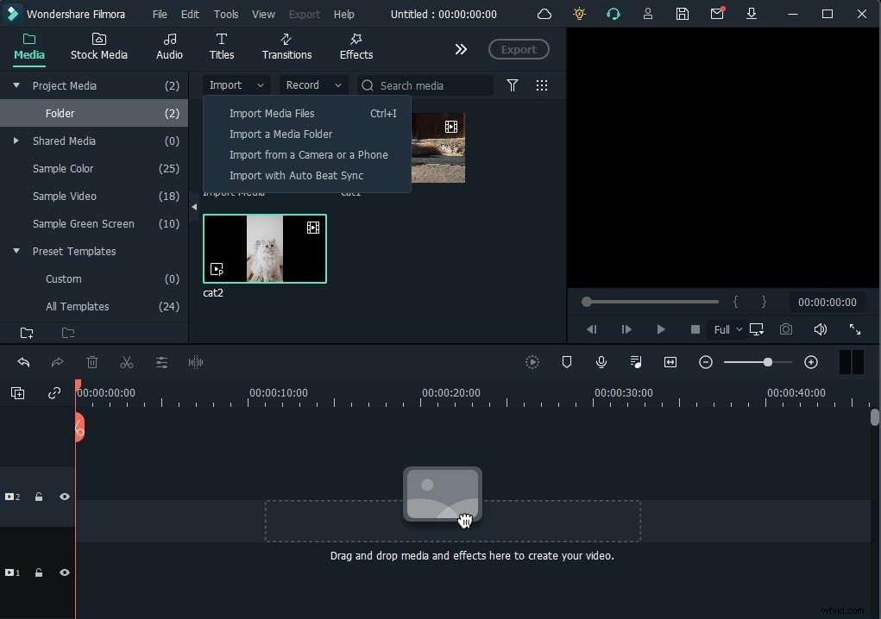Mute or adjust volume with speaker icon
This screenshot has height=619, width=881.
(820, 329)
